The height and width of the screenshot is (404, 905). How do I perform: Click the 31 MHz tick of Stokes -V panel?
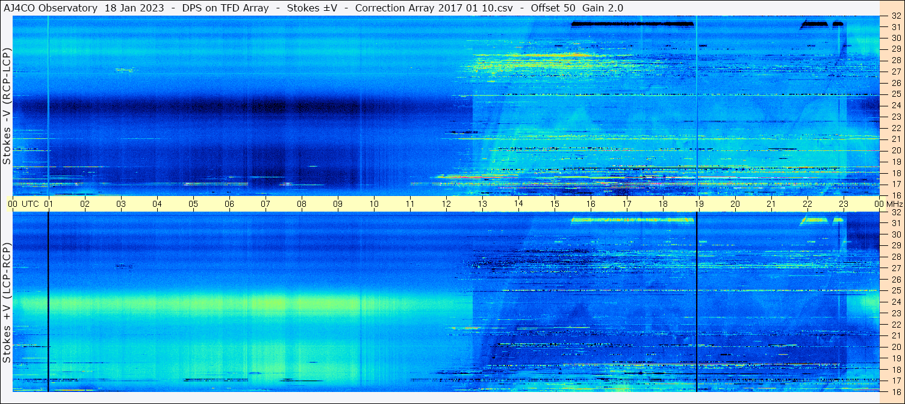(x=895, y=27)
